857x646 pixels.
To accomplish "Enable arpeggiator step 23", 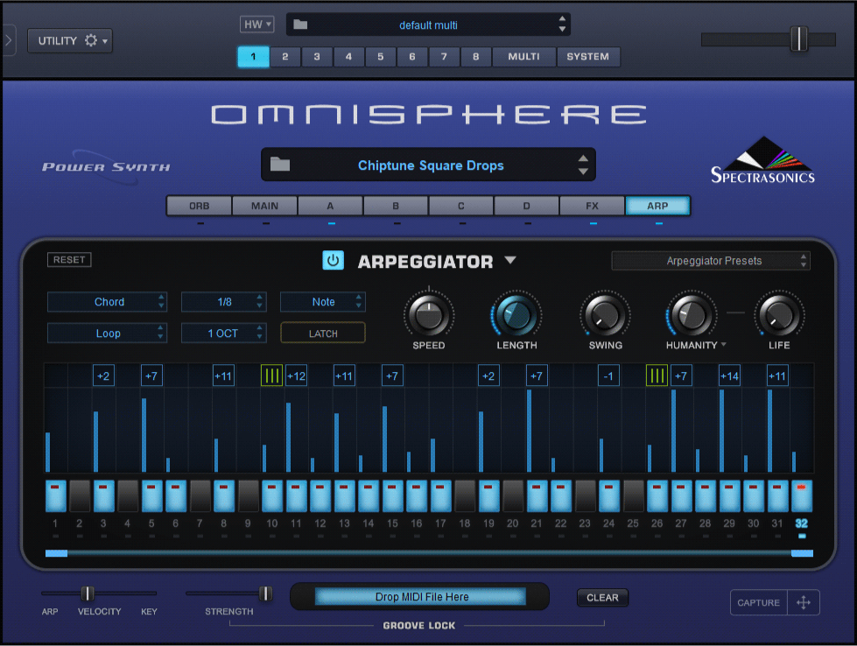I will tap(585, 495).
